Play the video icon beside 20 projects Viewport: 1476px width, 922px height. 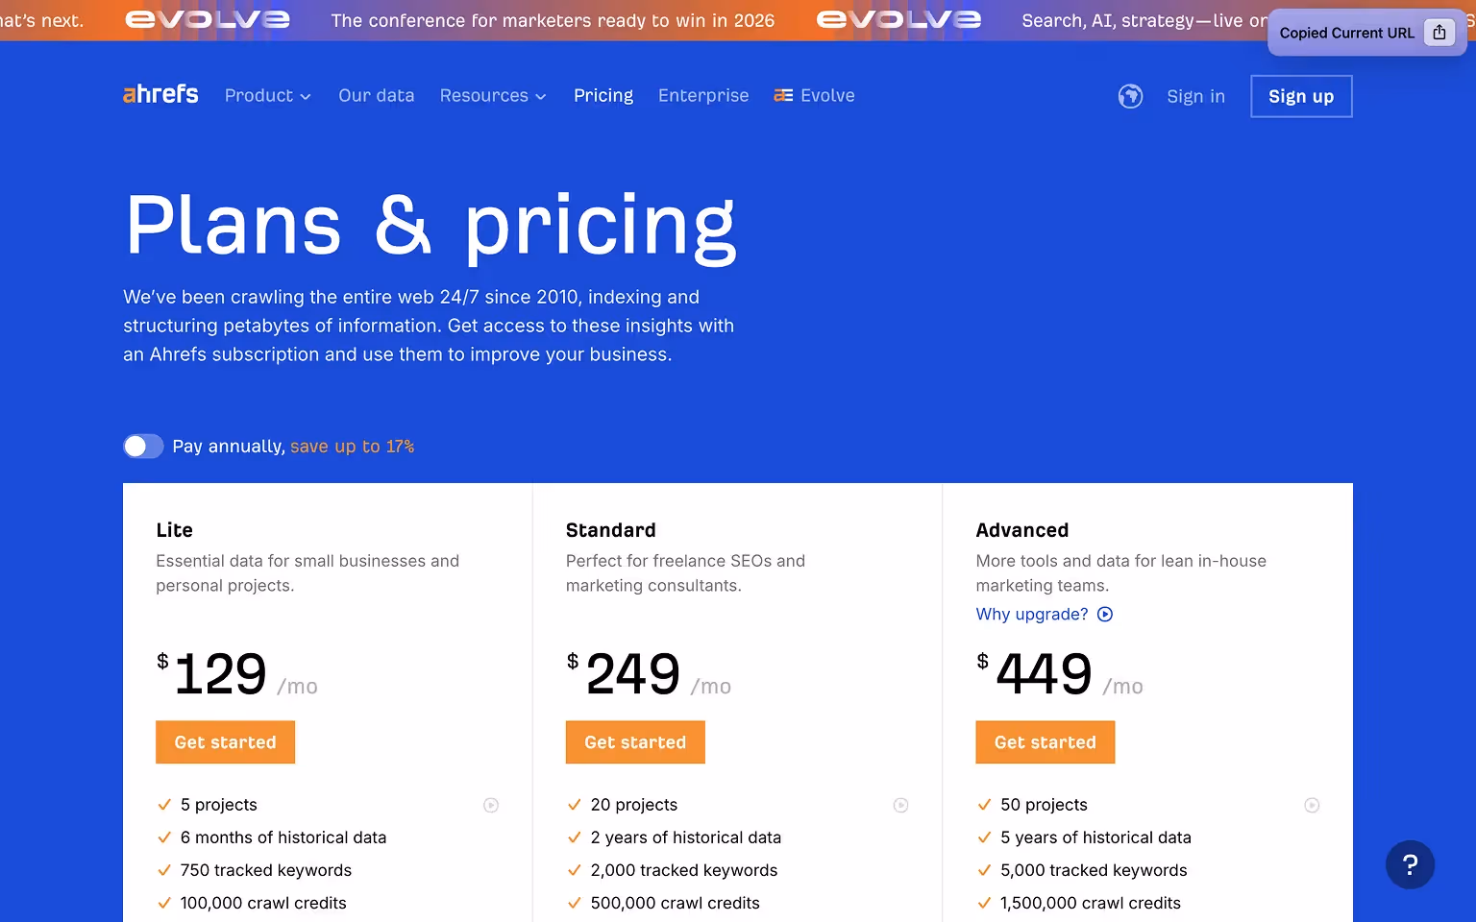tap(901, 805)
